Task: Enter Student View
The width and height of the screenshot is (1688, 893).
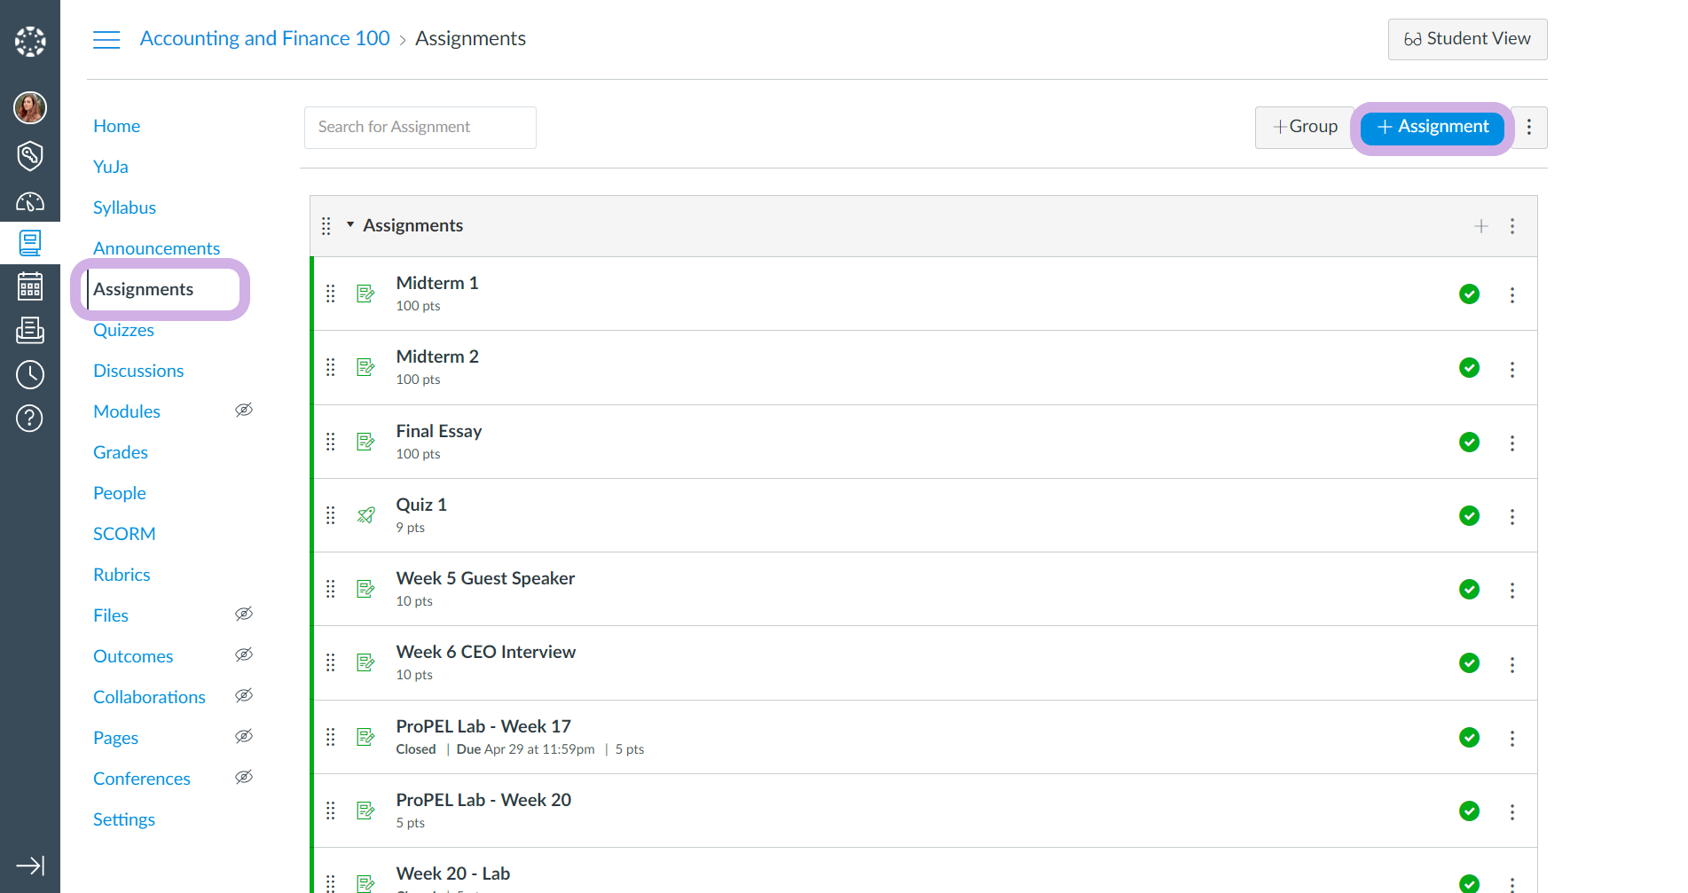Action: tap(1467, 39)
